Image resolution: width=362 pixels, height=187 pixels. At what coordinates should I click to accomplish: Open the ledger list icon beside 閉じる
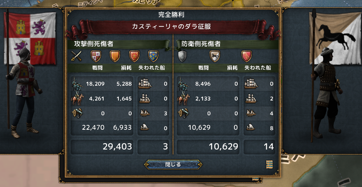(x=270, y=164)
